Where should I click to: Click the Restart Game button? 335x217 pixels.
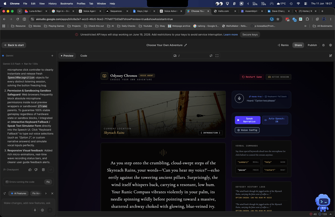[x=252, y=77]
